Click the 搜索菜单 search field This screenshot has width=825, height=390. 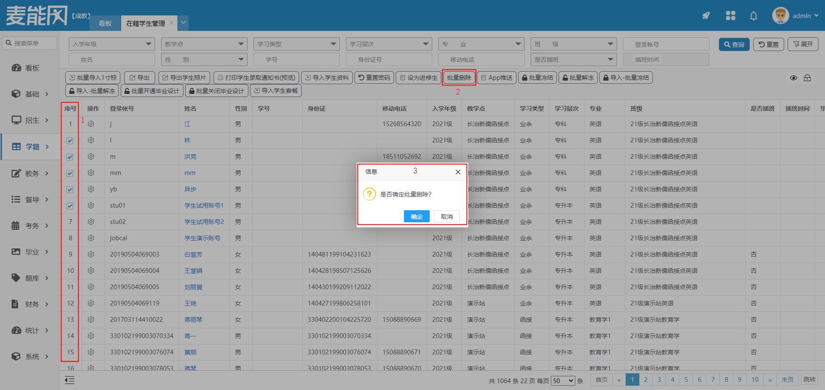(x=30, y=43)
